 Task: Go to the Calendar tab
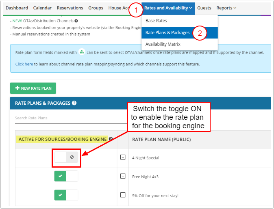pos(42,8)
